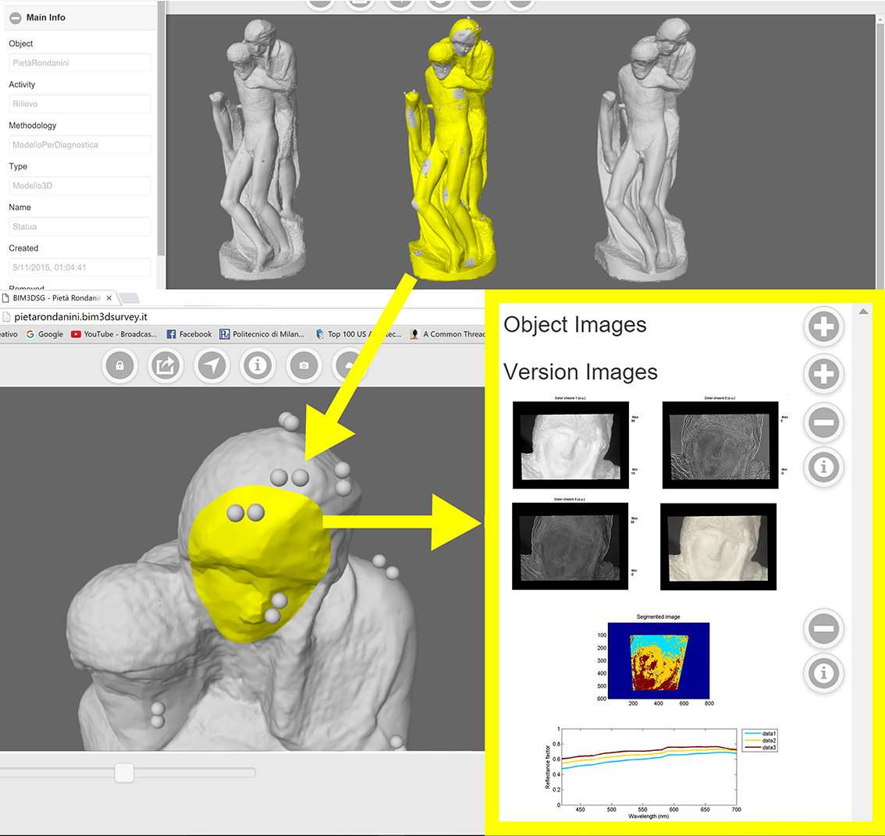
Task: Click the Main Info panel scrollbar
Action: 161,127
